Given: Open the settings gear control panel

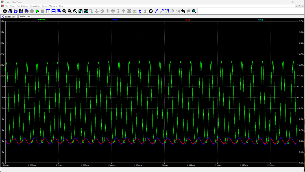Looking at the screenshot, I should pyautogui.click(x=5, y=11).
